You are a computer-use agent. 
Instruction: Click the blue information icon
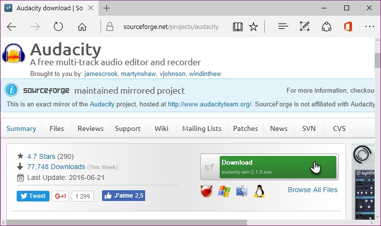click(11, 90)
